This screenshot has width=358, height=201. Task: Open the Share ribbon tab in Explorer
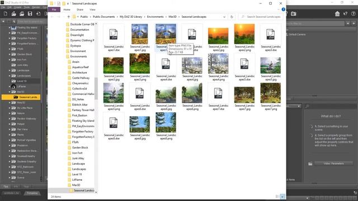tap(80, 9)
